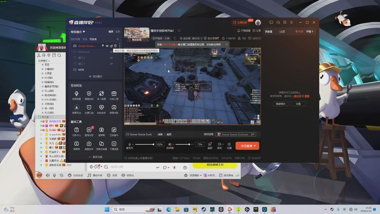Screen dimensions: 380x214
Task: Open the record options dropdown arrow
Action: (223, 144)
